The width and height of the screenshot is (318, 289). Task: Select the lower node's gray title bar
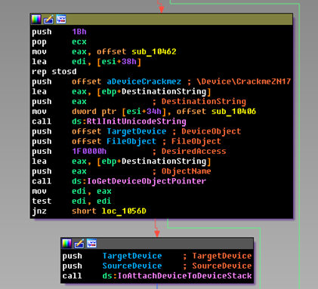[x=157, y=244]
